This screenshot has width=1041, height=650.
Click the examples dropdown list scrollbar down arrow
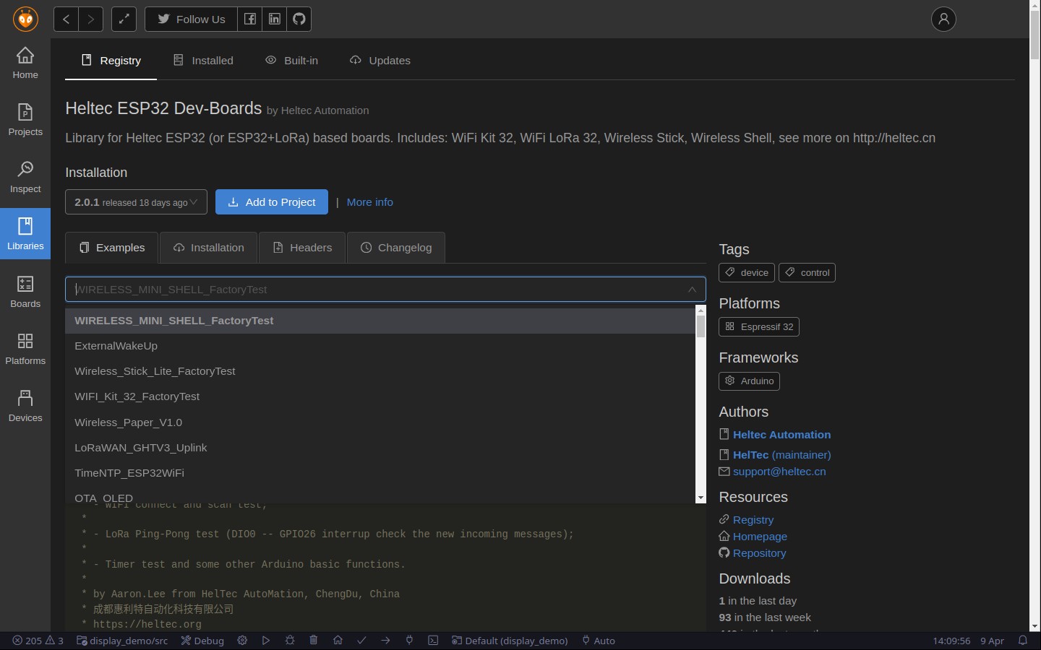pyautogui.click(x=700, y=498)
